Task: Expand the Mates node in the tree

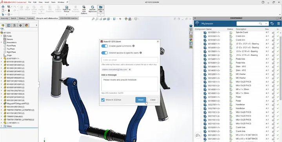Action: [2, 126]
